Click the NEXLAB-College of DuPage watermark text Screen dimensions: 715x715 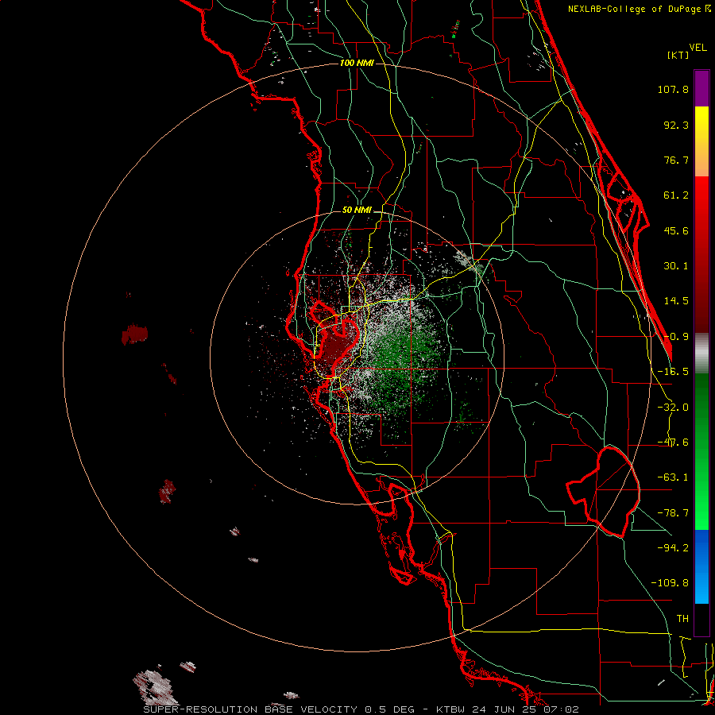639,9
